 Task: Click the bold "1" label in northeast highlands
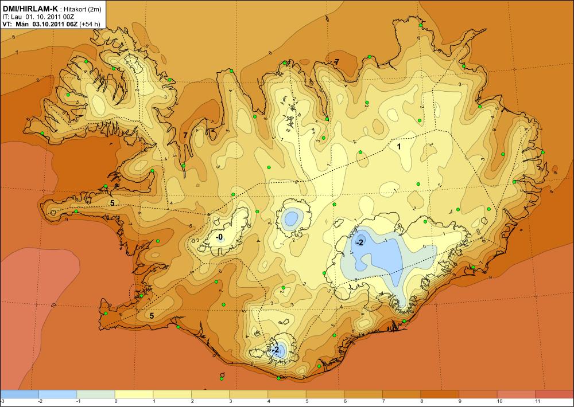pos(399,146)
